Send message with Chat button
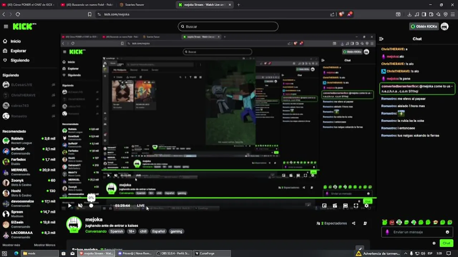The width and height of the screenshot is (458, 257). [x=446, y=243]
